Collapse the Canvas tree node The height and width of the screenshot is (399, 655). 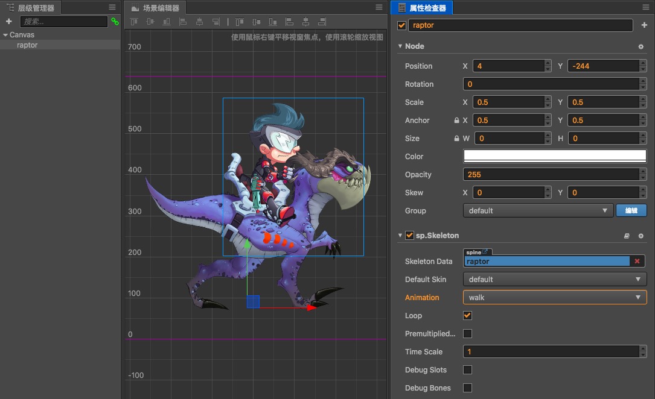pyautogui.click(x=5, y=35)
